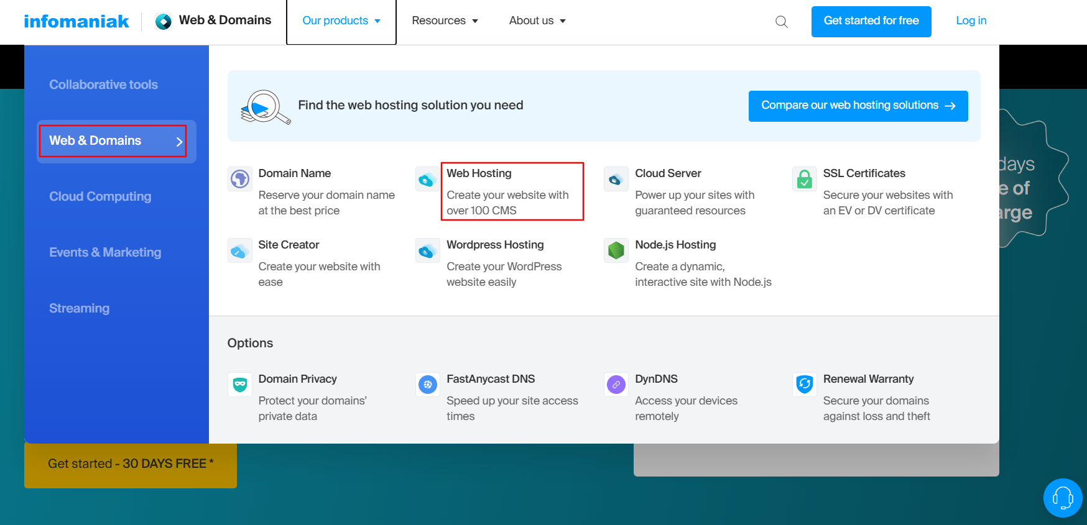The width and height of the screenshot is (1087, 525).
Task: Select Cloud Computing category
Action: 100,196
